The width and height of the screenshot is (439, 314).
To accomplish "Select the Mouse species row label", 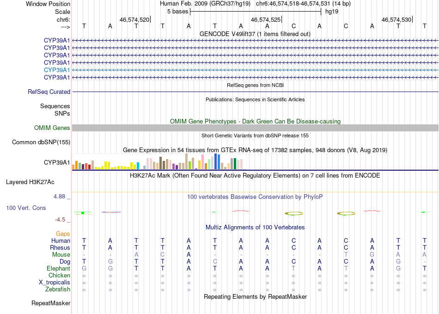I will pyautogui.click(x=61, y=255).
